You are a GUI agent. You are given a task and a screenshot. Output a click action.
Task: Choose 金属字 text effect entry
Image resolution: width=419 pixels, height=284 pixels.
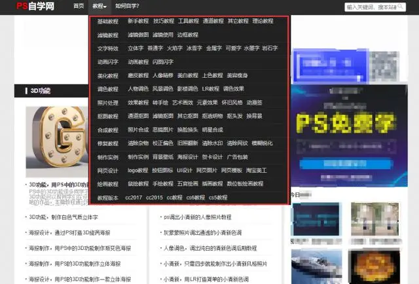pyautogui.click(x=214, y=48)
